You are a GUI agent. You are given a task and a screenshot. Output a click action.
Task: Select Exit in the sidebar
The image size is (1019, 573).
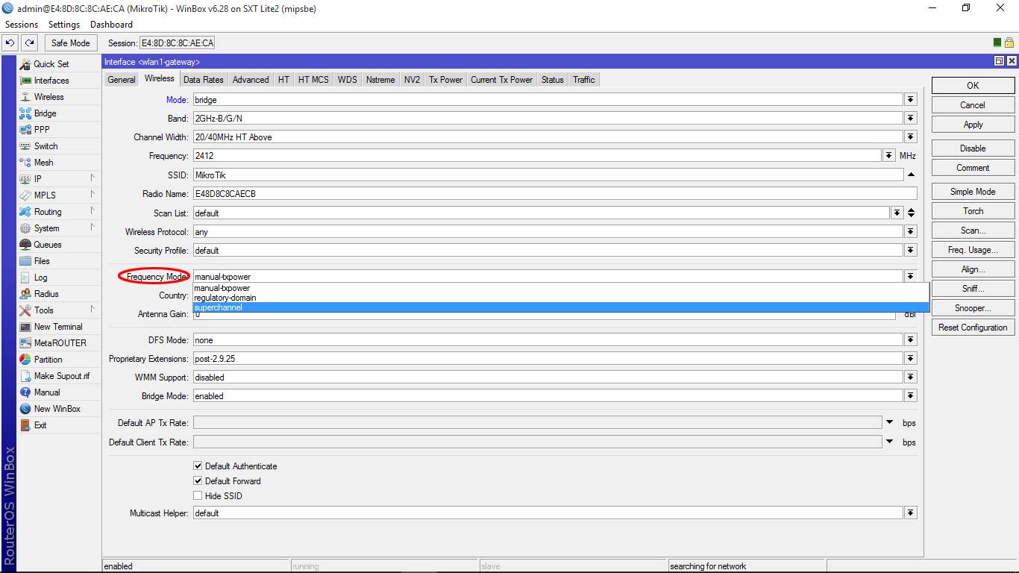pyautogui.click(x=40, y=425)
